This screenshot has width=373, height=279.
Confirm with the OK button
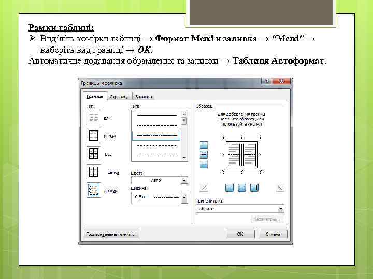tap(240, 234)
